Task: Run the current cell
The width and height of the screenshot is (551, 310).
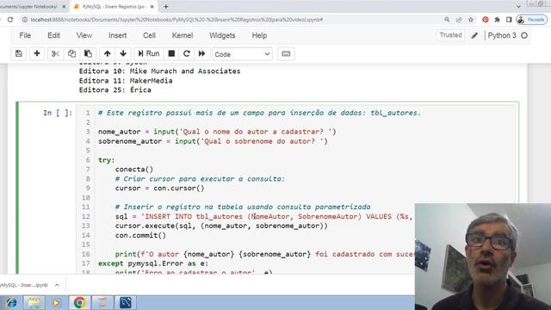Action: [x=149, y=53]
